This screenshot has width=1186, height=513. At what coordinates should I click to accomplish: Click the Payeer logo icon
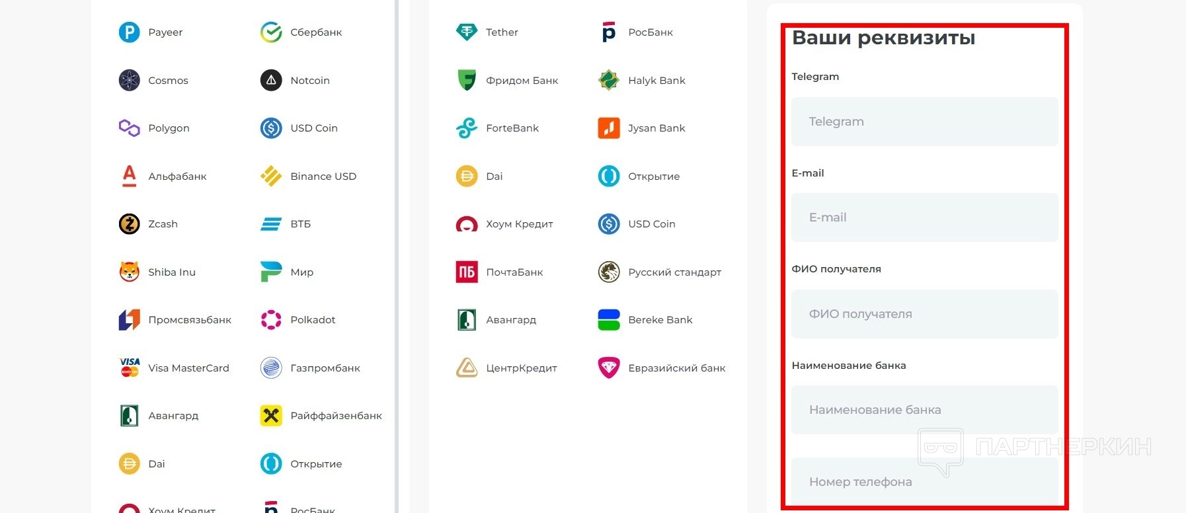pyautogui.click(x=129, y=32)
